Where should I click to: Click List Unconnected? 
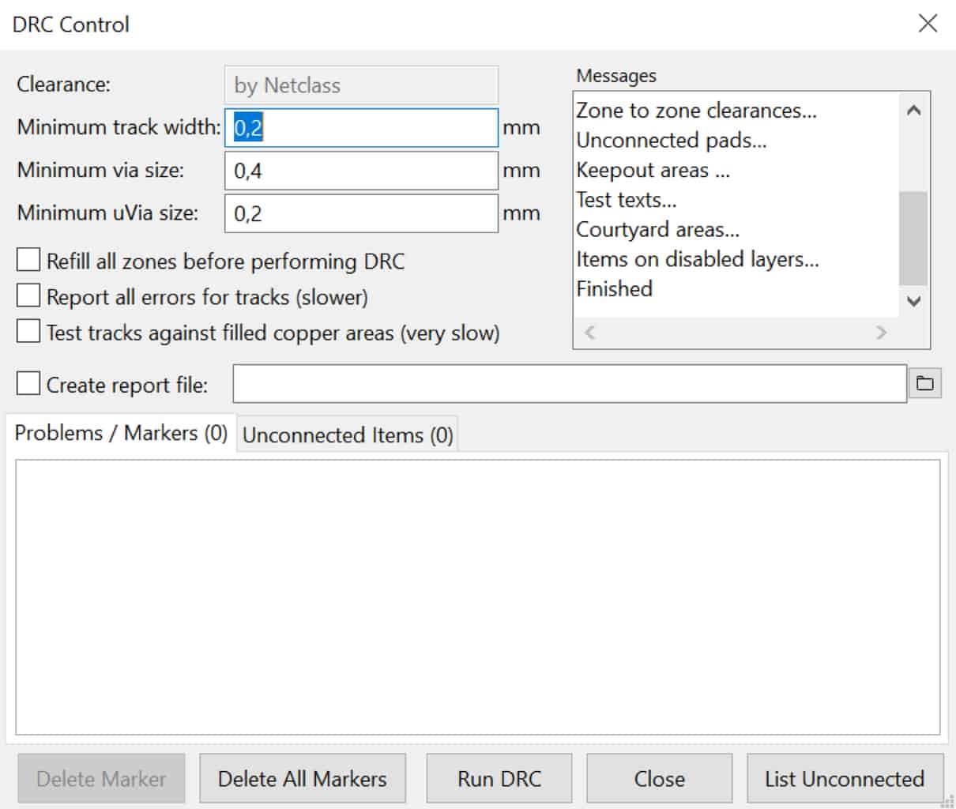click(x=845, y=778)
